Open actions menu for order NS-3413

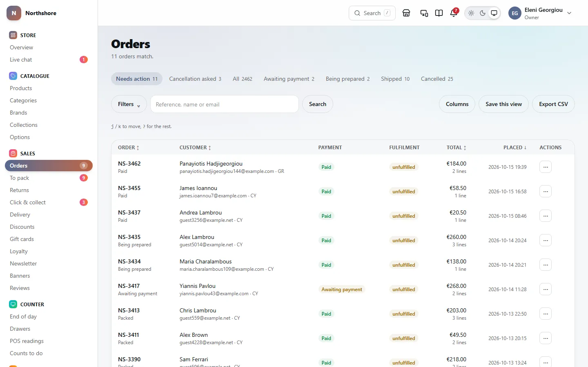tap(546, 314)
